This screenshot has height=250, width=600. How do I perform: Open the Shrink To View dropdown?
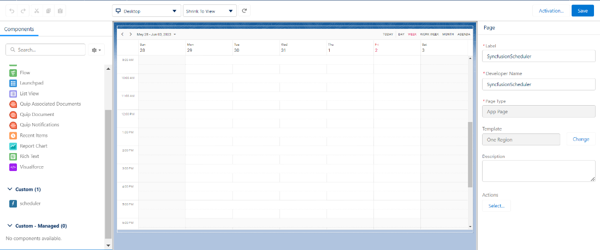click(209, 11)
